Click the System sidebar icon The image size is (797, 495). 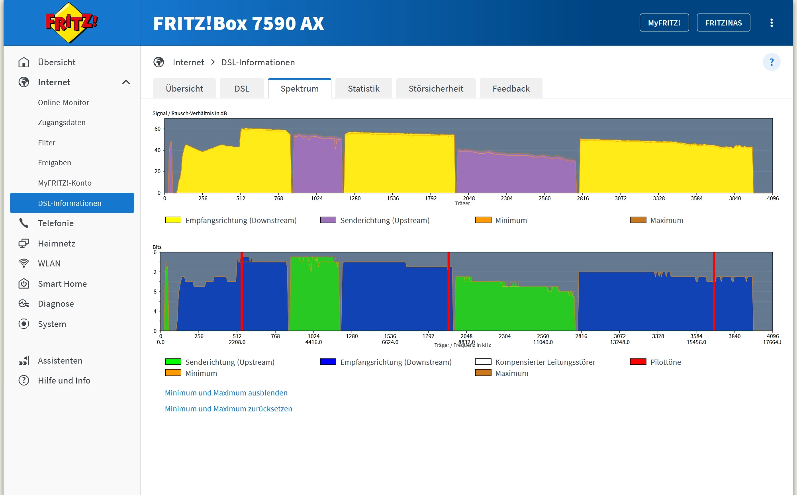[x=24, y=324]
